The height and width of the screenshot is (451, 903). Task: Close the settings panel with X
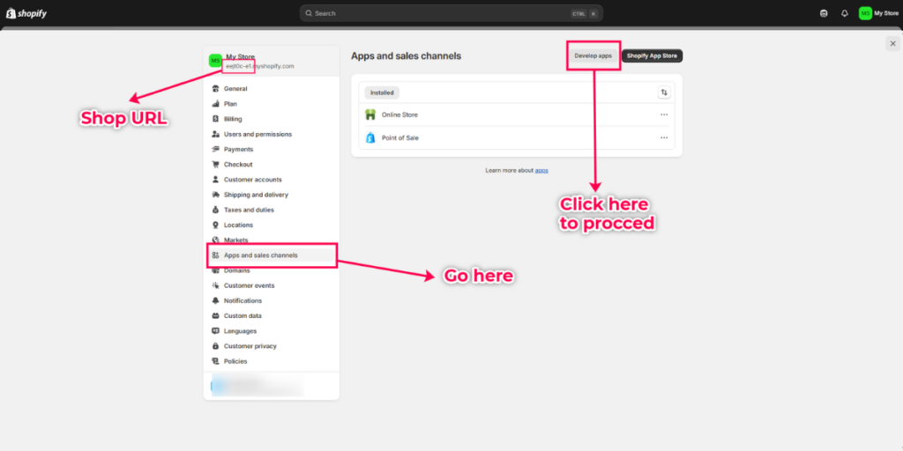coord(892,44)
